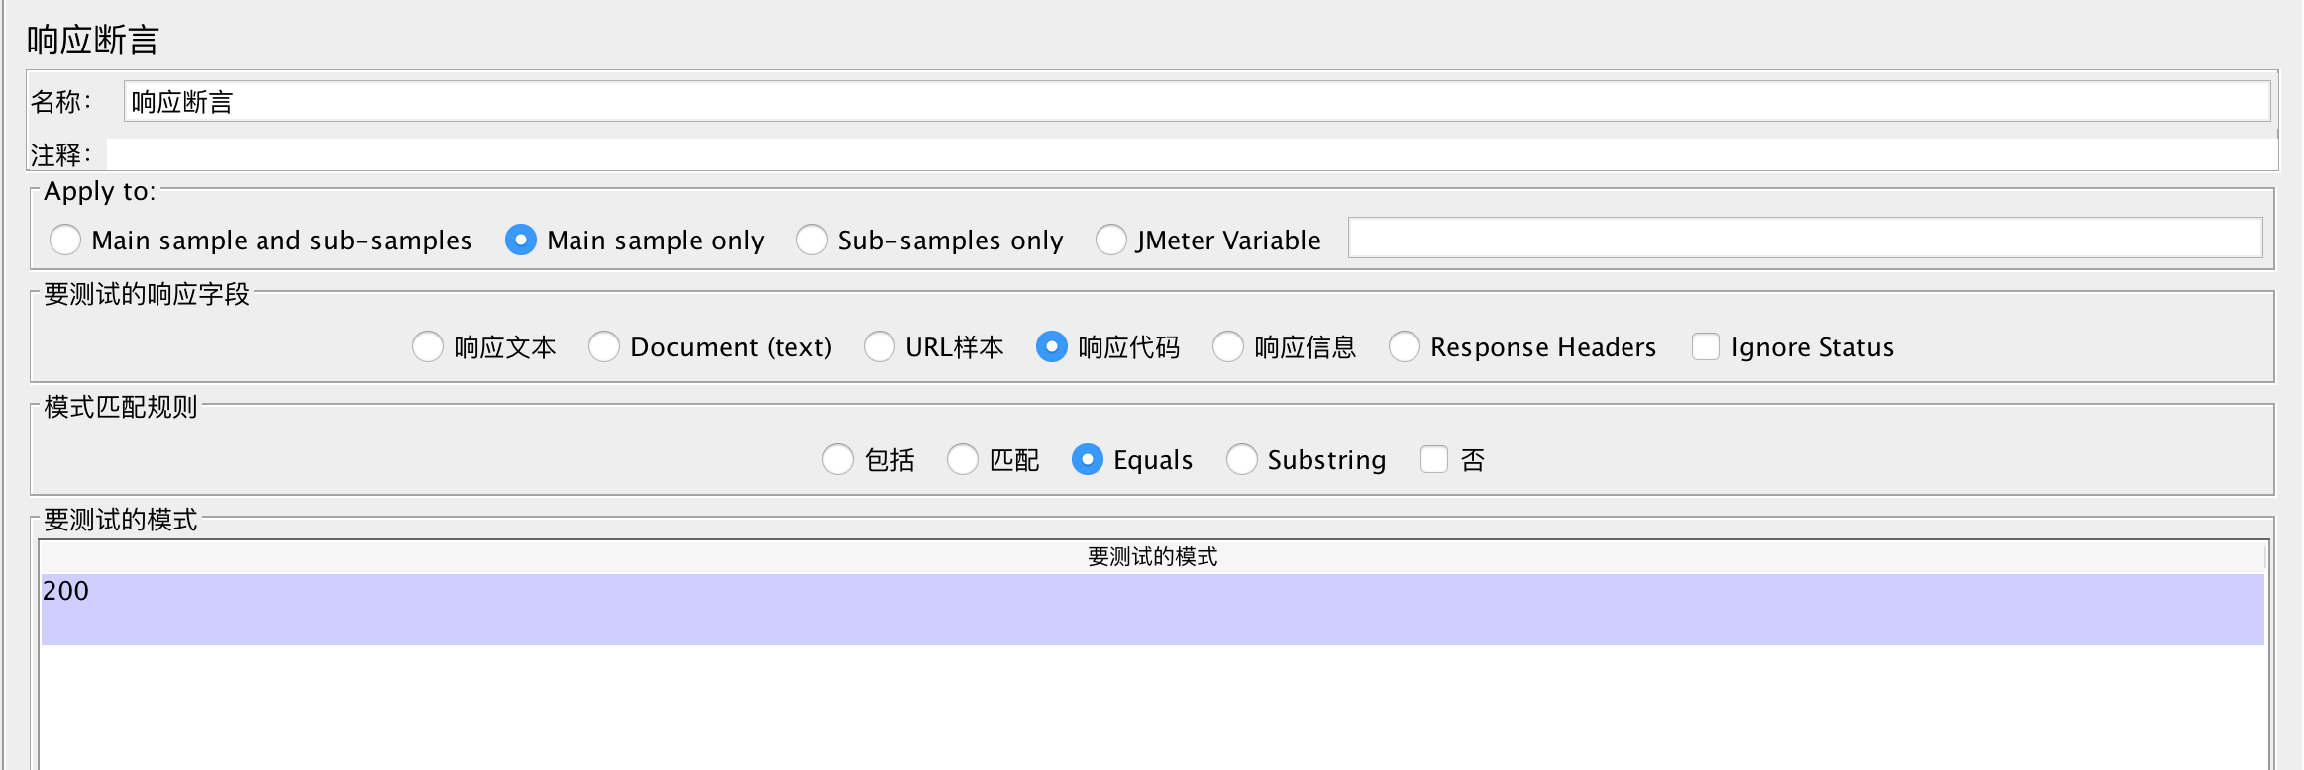
Task: Choose the Substring matching rule
Action: (1242, 459)
